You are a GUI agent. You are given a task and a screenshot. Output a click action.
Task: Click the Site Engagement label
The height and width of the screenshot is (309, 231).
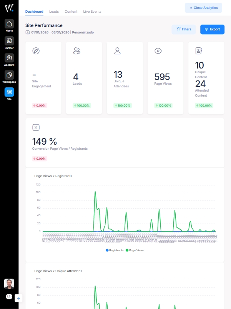click(42, 84)
